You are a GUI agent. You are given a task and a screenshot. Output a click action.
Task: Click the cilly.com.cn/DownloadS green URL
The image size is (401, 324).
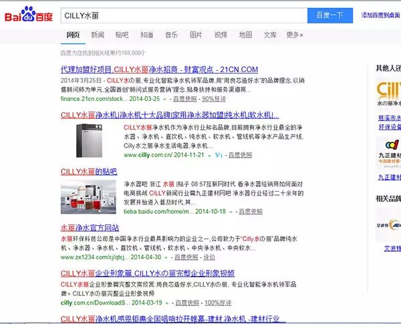click(95, 303)
